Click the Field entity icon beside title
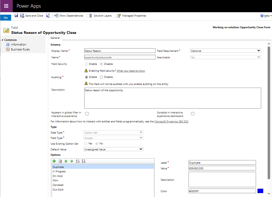The height and width of the screenshot is (197, 272). tap(6, 30)
